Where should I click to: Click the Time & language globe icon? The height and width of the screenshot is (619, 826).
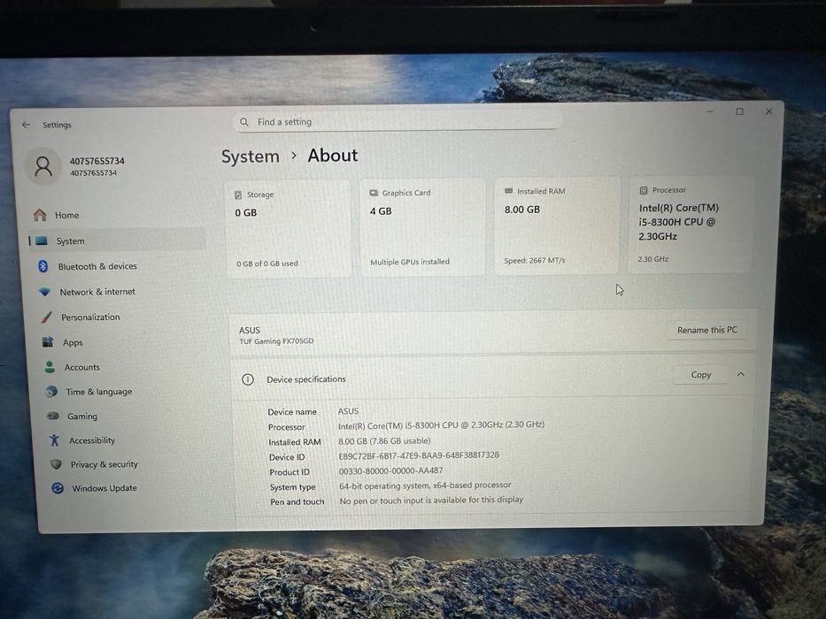coord(51,391)
